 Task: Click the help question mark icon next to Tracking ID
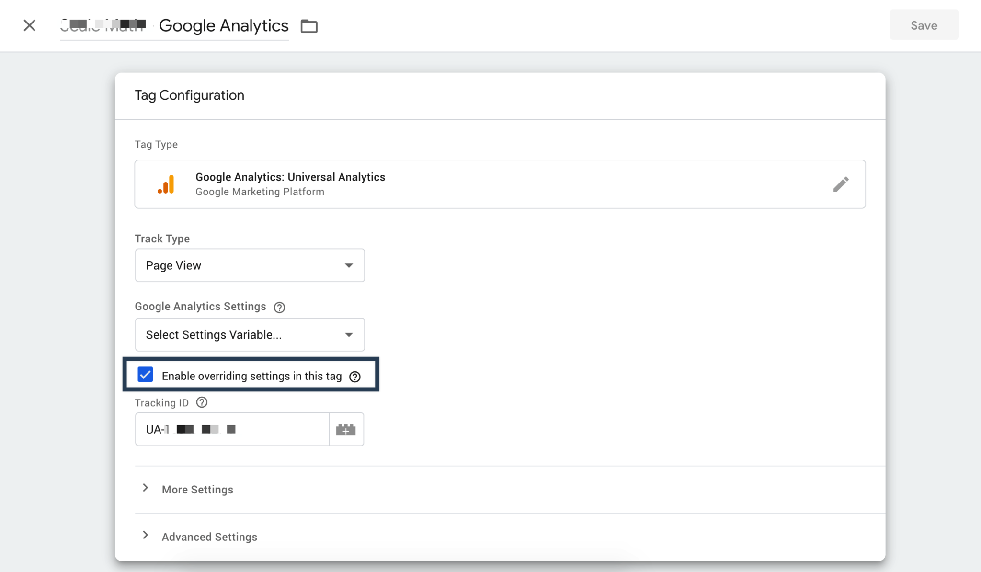click(x=202, y=402)
